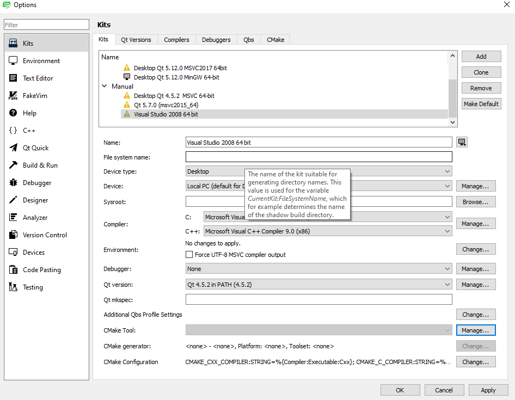Browse for the Sysroot path
Image resolution: width=515 pixels, height=400 pixels.
(476, 202)
